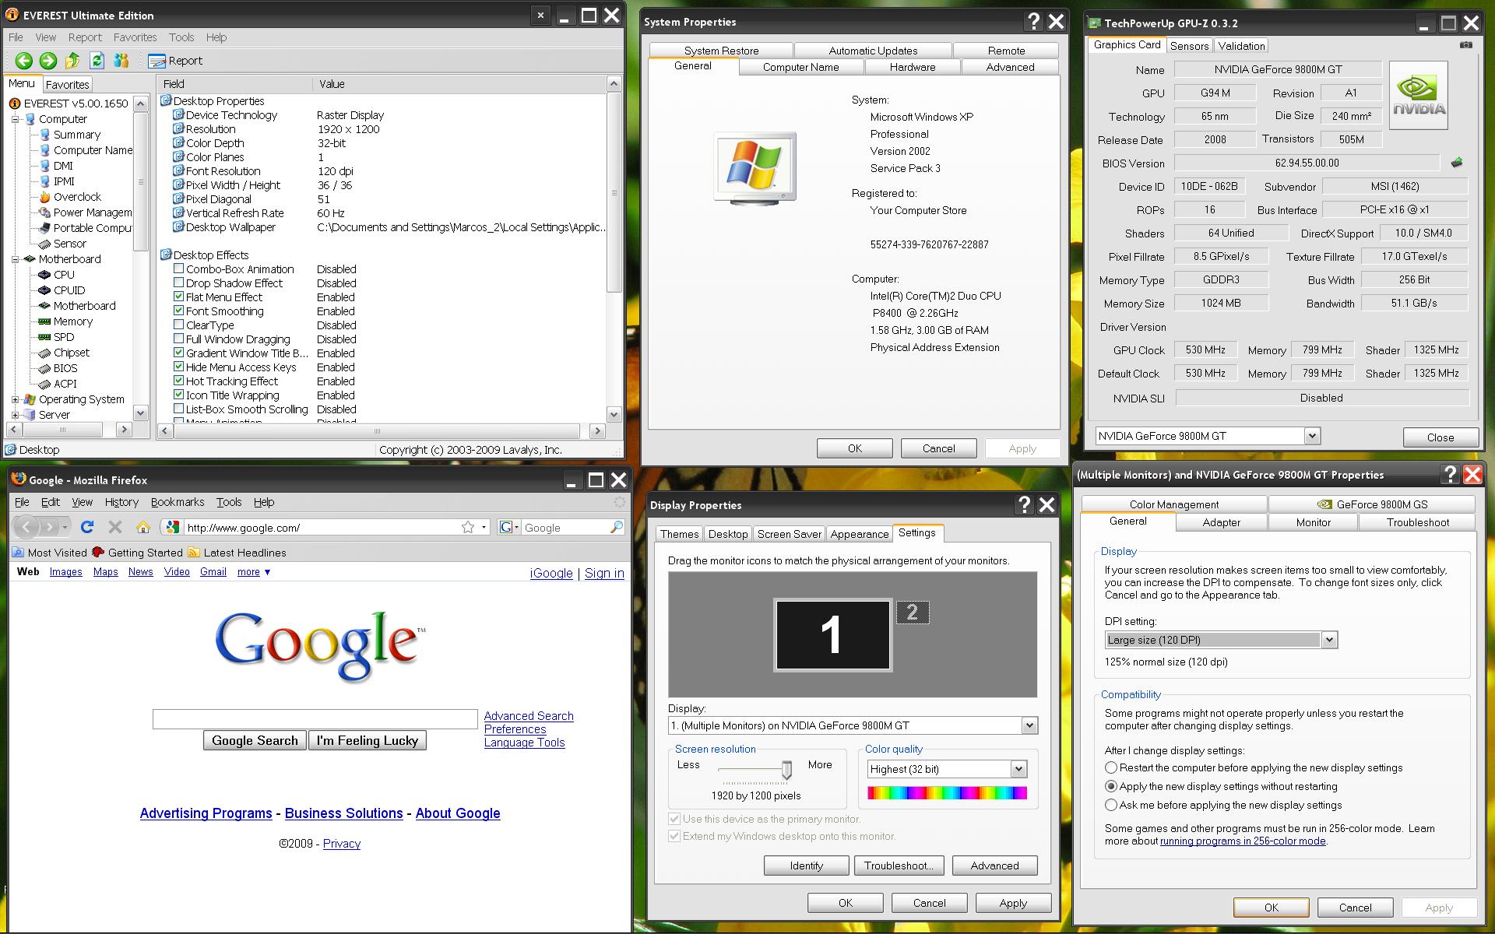Expand Server node in EVEREST tree
Image resolution: width=1495 pixels, height=934 pixels.
(15, 415)
